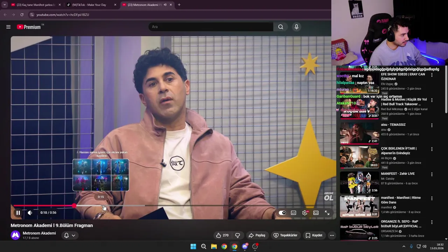448x252 pixels.
Task: Open player settings gear
Action: 305,213
